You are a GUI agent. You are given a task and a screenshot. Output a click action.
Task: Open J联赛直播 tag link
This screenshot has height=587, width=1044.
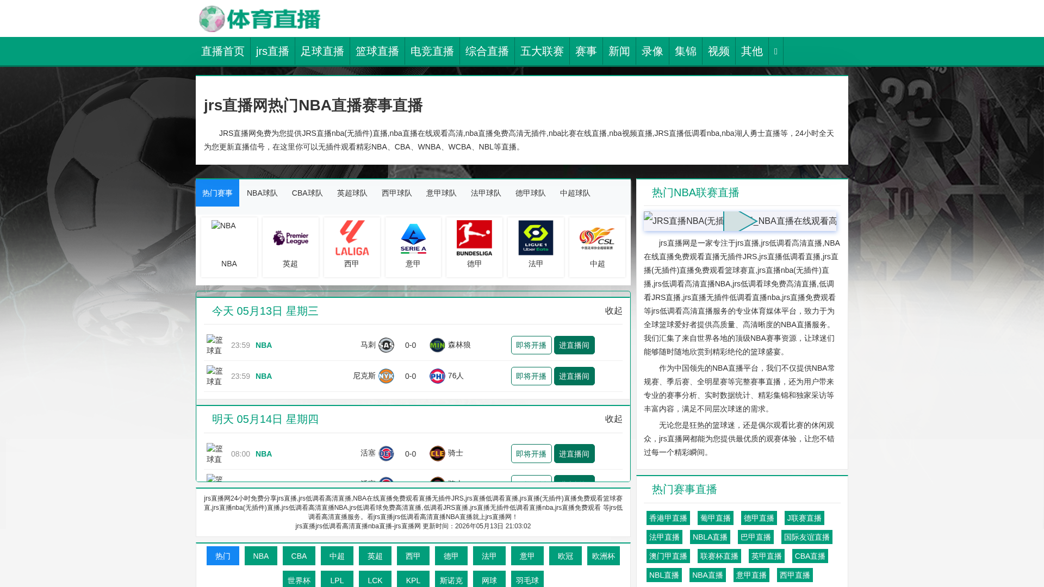coord(804,518)
